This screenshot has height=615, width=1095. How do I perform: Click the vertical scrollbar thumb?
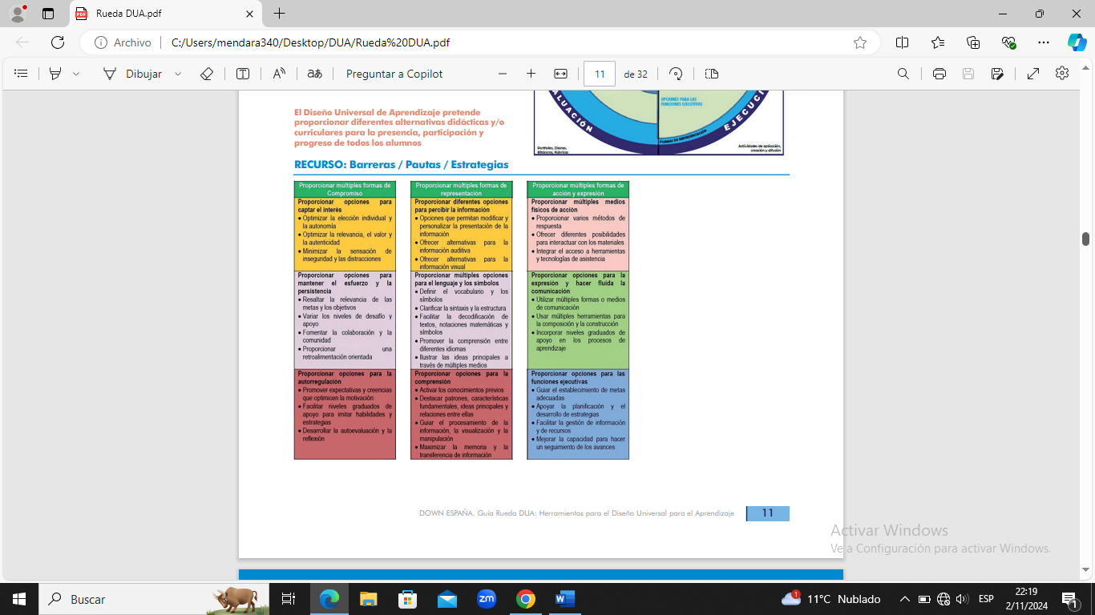pyautogui.click(x=1086, y=239)
